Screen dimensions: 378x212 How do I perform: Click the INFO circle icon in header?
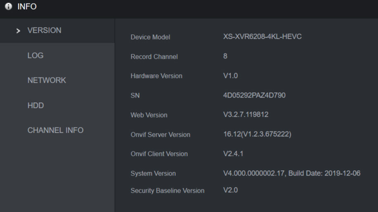click(8, 7)
